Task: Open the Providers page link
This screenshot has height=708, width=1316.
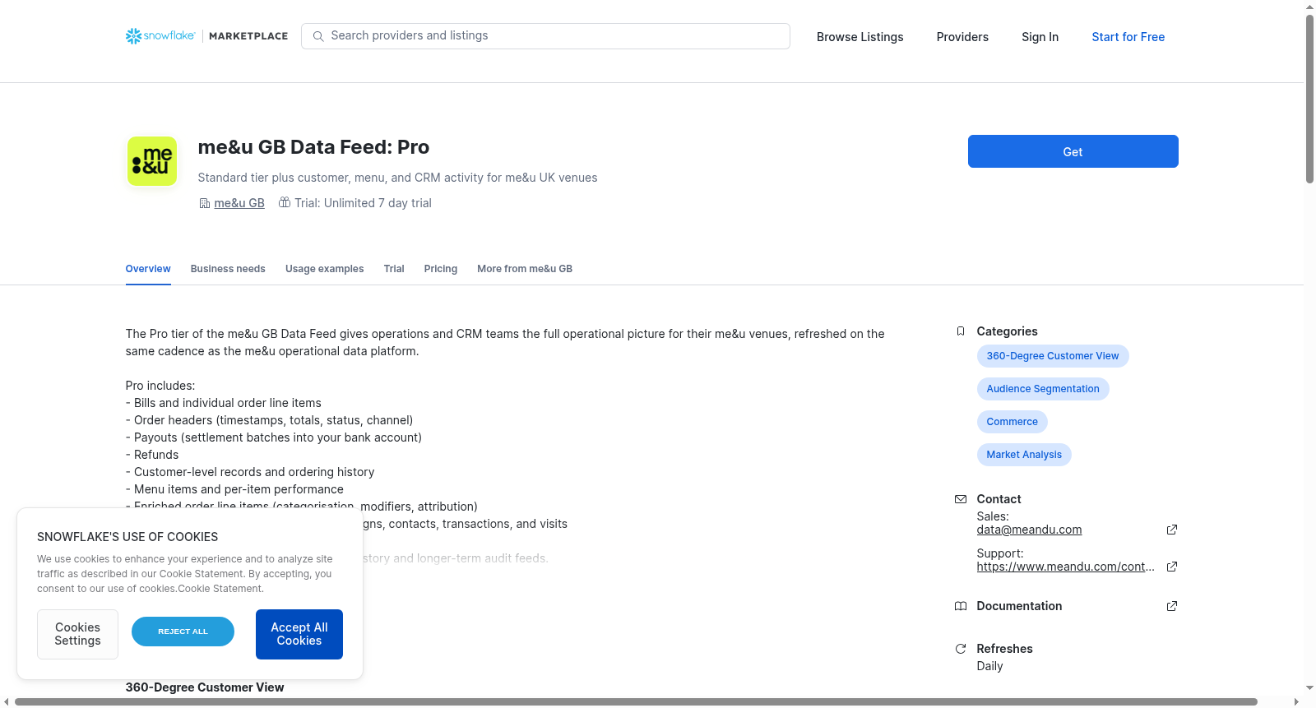Action: coord(962,37)
